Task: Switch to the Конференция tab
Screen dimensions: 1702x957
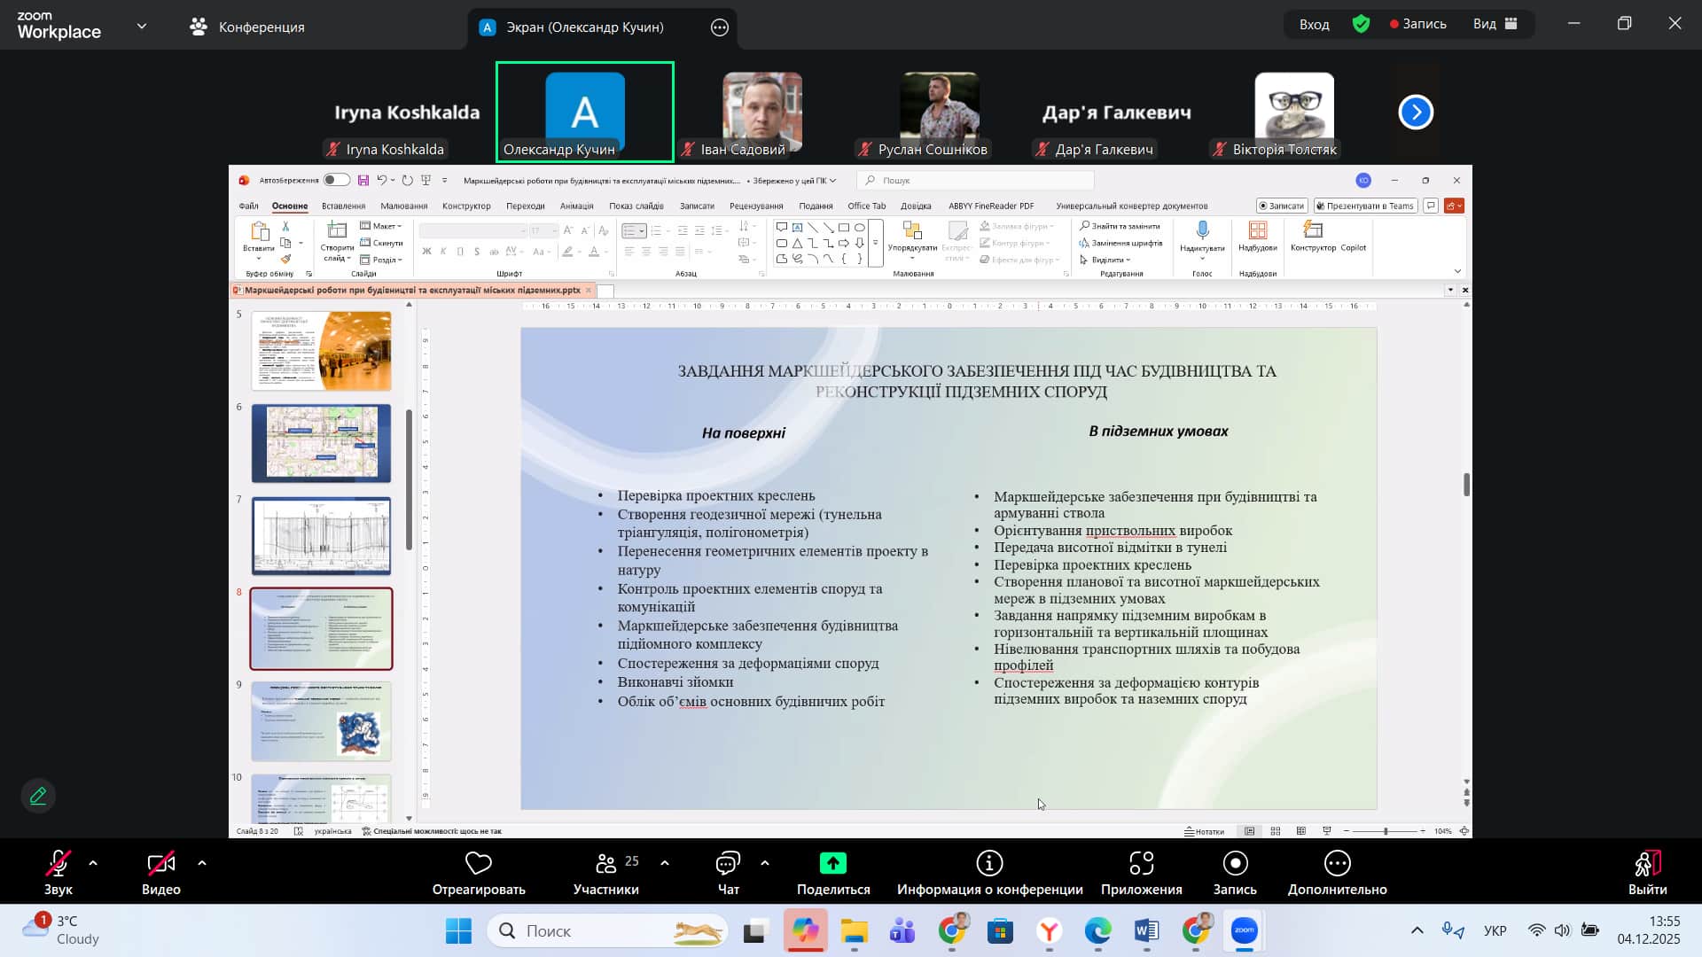Action: click(x=247, y=27)
